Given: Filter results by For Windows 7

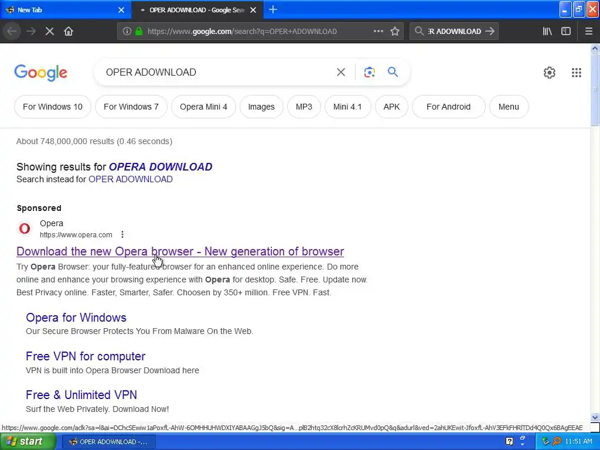Looking at the screenshot, I should pos(131,107).
